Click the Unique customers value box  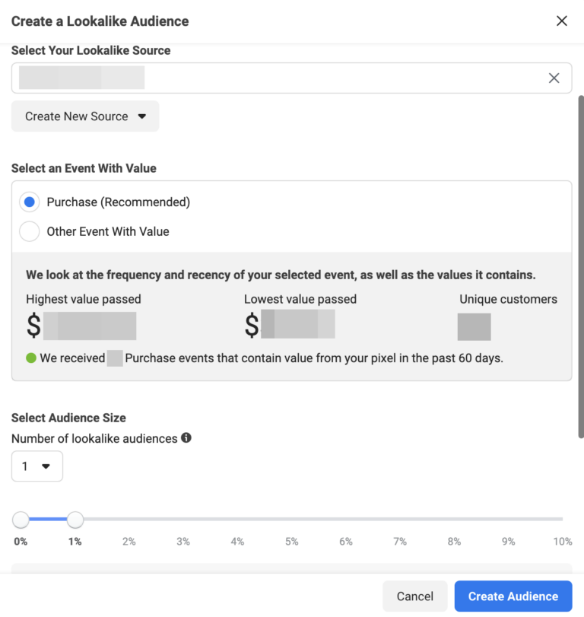point(474,326)
